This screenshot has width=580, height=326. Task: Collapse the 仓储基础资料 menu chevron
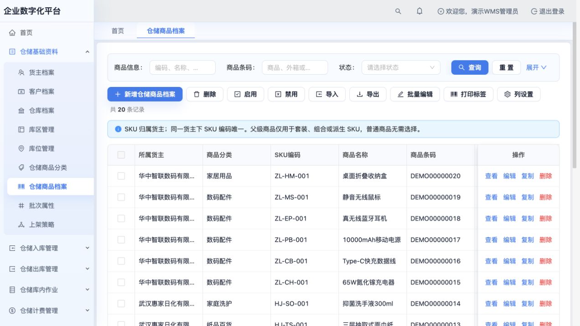[x=88, y=52]
